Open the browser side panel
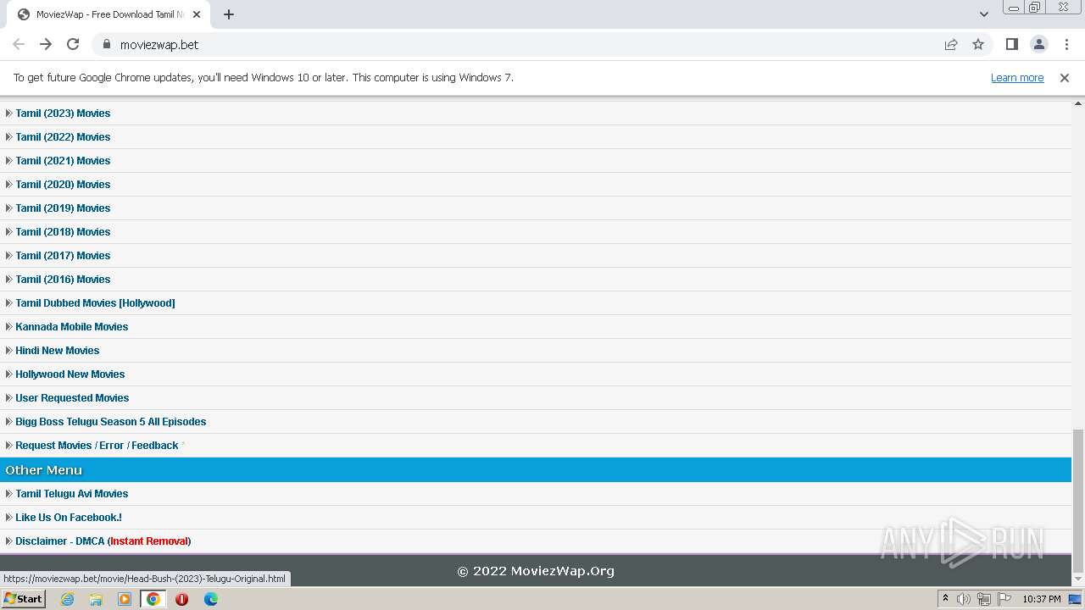Screen dimensions: 1085x610 click(x=1012, y=44)
